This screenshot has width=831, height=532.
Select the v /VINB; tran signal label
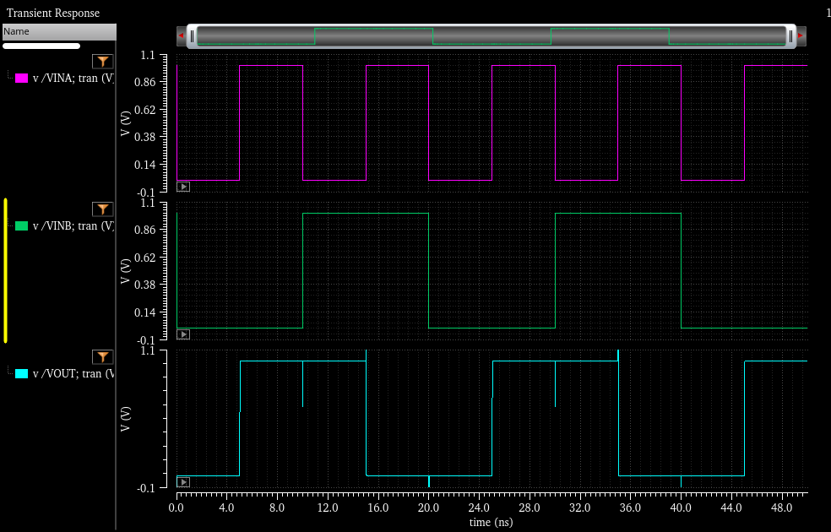[x=73, y=225]
